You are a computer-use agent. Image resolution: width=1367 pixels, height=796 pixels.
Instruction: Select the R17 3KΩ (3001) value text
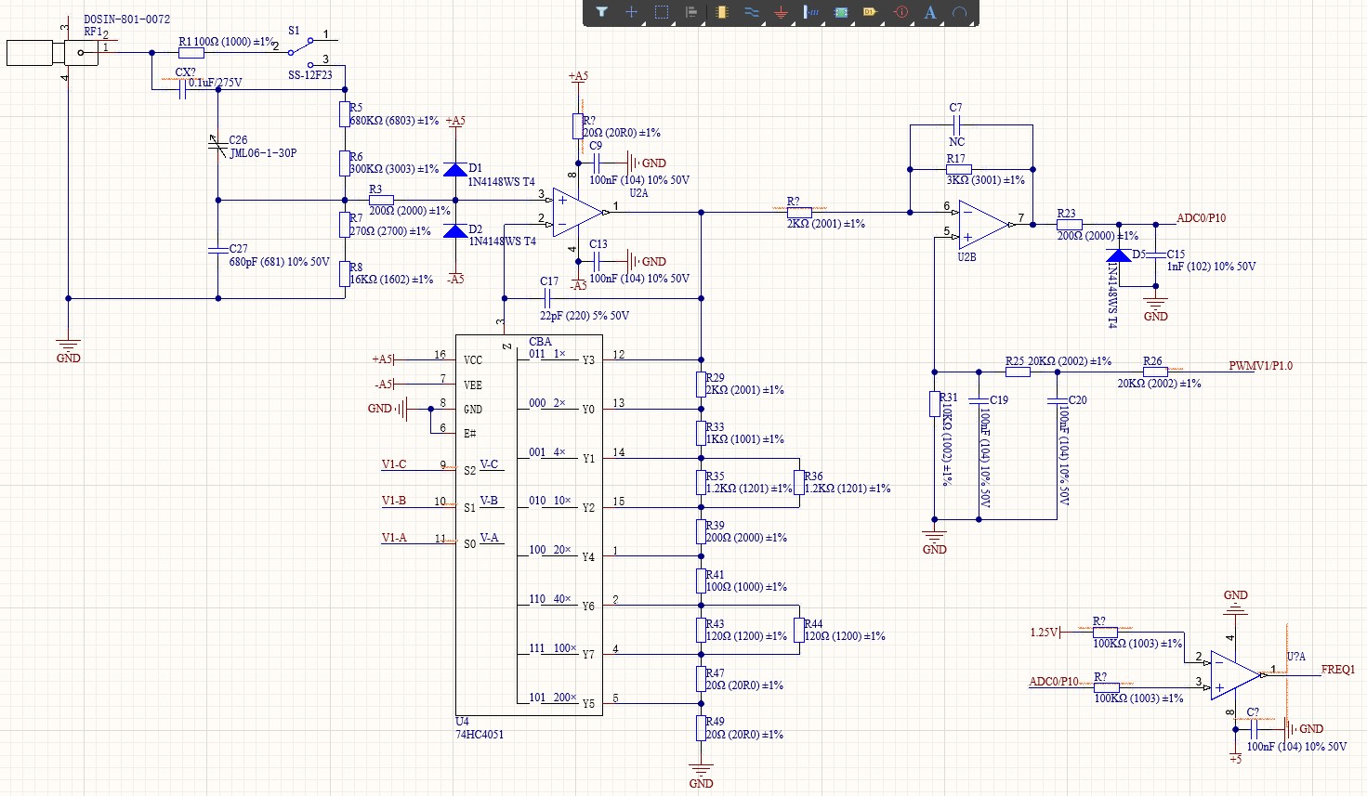[x=986, y=180]
